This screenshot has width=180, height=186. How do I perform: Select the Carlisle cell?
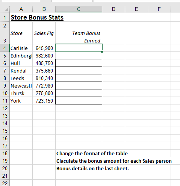(21, 48)
